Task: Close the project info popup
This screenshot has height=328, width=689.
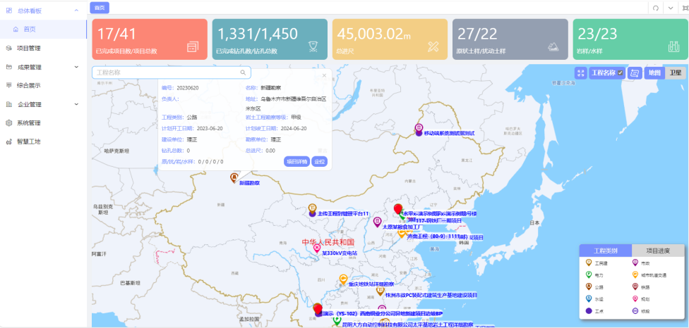Action: coord(324,75)
